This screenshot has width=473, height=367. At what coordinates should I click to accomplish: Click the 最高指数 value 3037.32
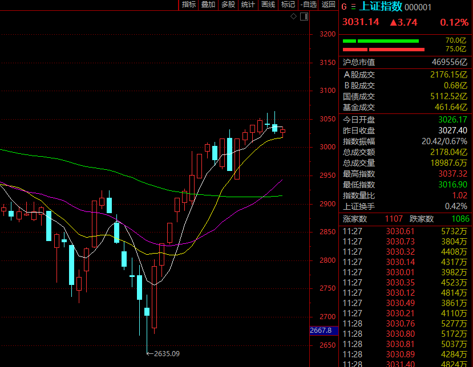click(x=452, y=174)
